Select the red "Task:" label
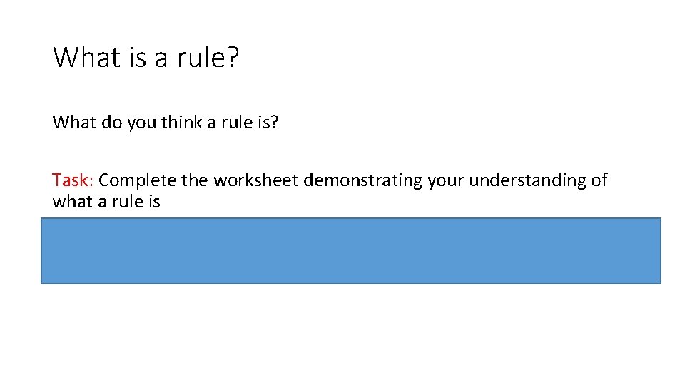Viewport: 685px width, 385px height. (73, 180)
